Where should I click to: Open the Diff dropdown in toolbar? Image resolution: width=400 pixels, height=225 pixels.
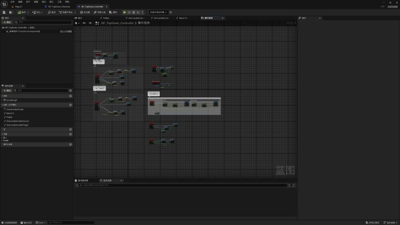[x=37, y=12]
